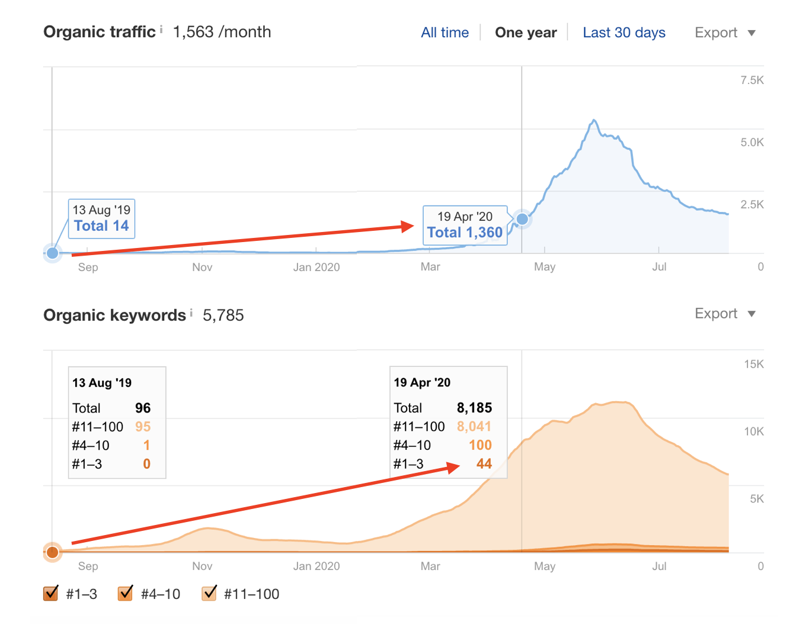Toggle the #4–10 positions checkbox
The height and width of the screenshot is (625, 812).
point(126,593)
